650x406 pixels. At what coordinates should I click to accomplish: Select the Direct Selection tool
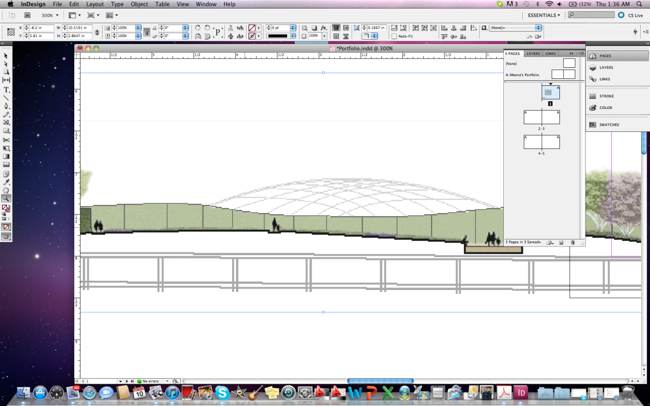coord(6,64)
